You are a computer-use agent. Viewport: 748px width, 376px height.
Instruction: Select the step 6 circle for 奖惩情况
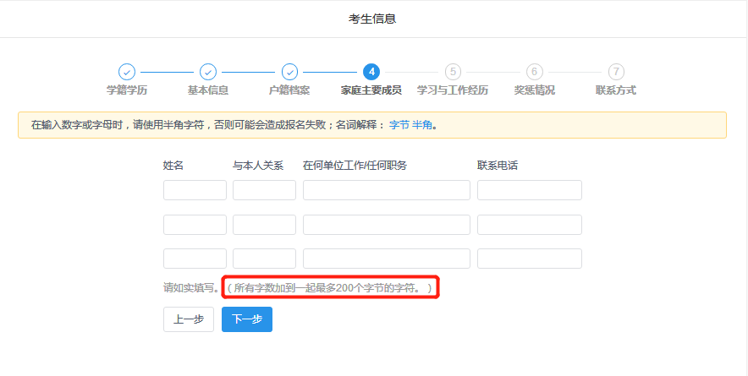(x=534, y=72)
